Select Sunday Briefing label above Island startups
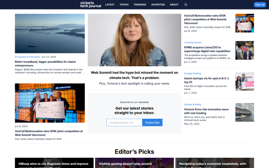This screenshot has height=168, width=269. click(x=192, y=73)
